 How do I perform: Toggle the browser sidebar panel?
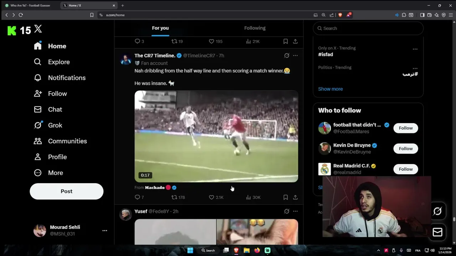[422, 15]
